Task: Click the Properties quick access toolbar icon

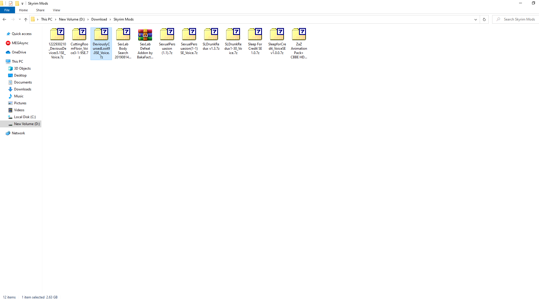Action: [x=11, y=3]
